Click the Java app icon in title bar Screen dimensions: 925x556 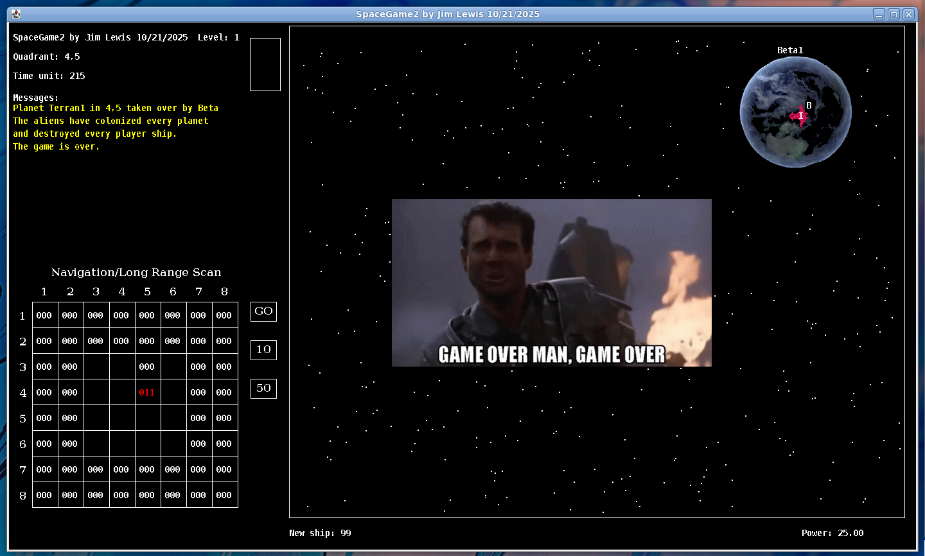pyautogui.click(x=16, y=14)
